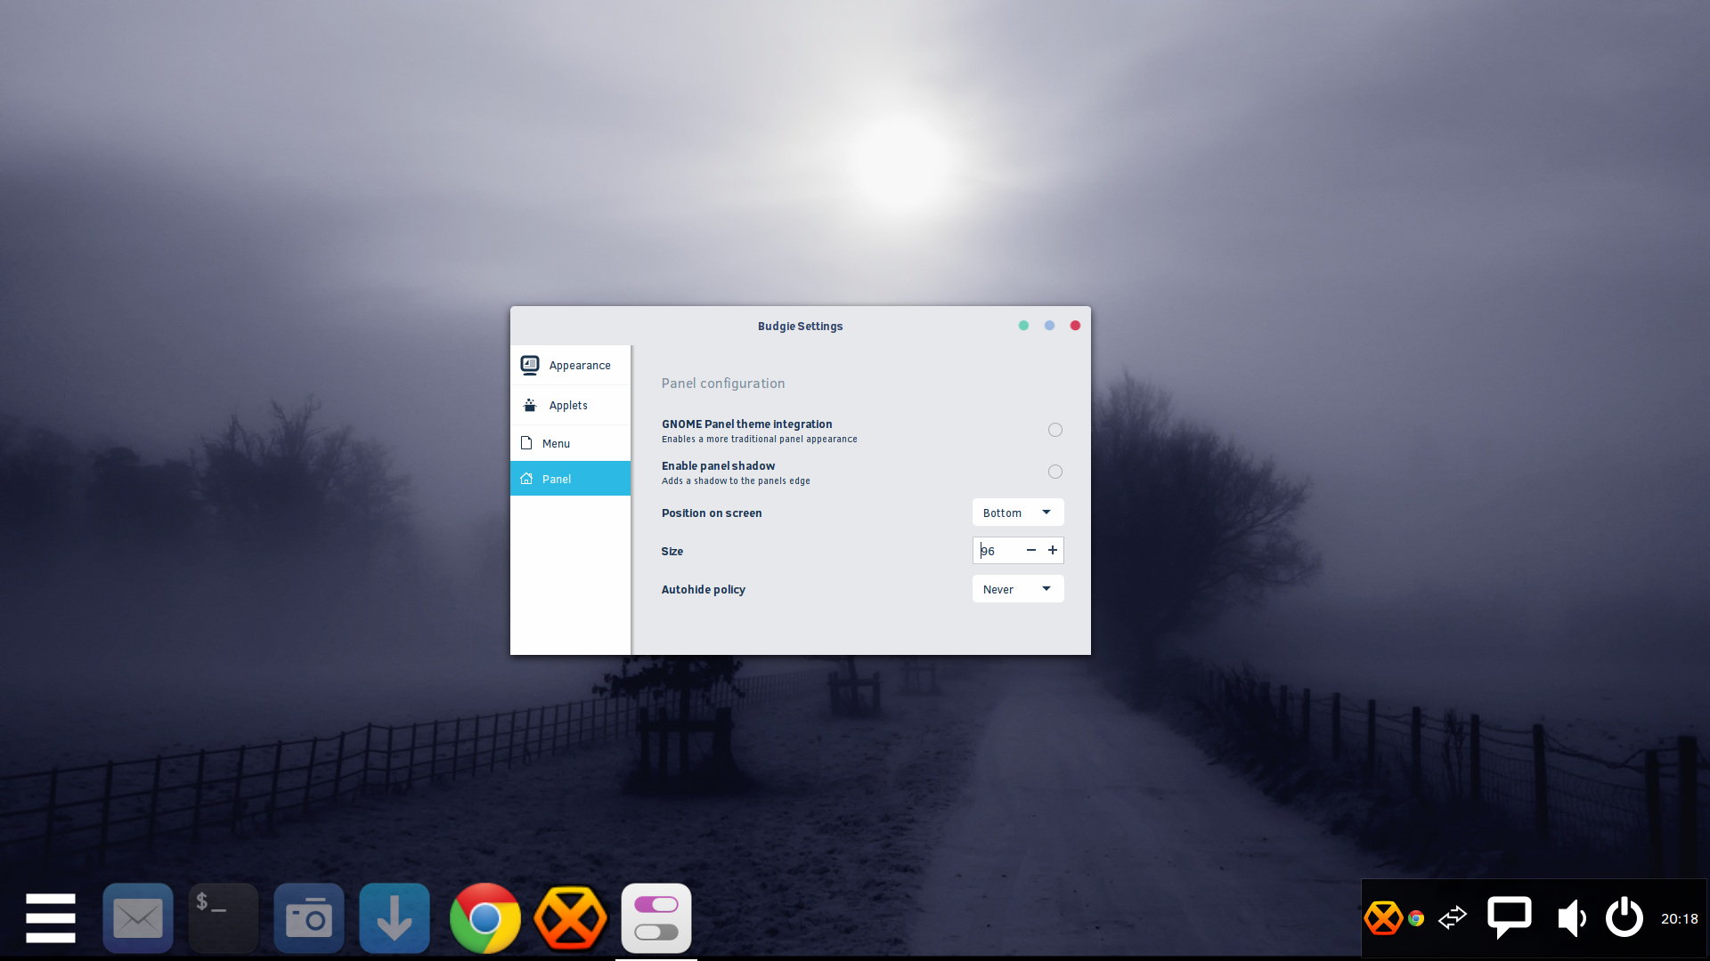The image size is (1710, 961).
Task: Open the Budgie menu hamburger icon
Action: pyautogui.click(x=51, y=917)
